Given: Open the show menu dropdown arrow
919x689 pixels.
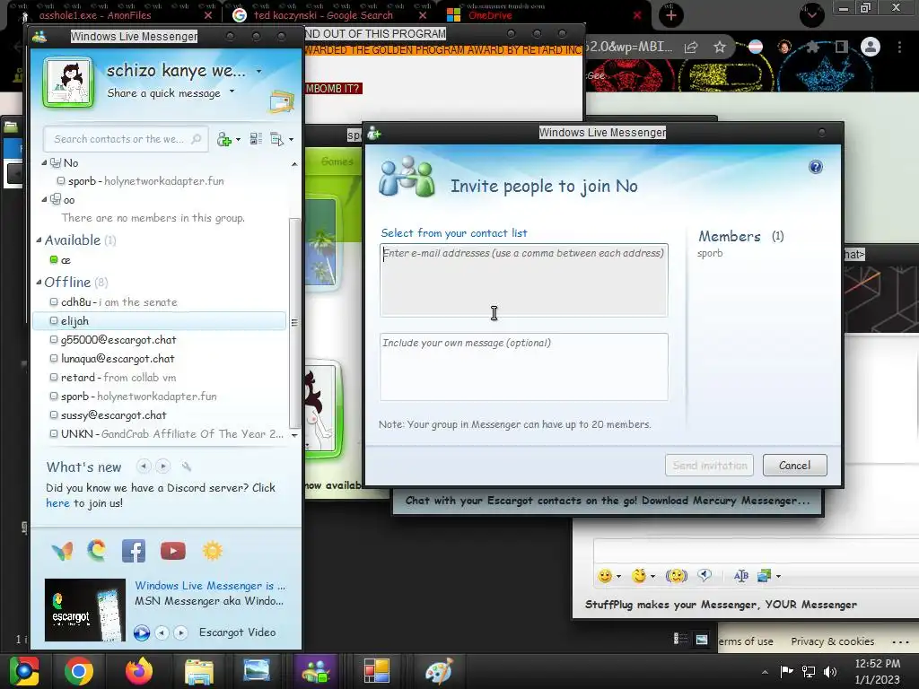Looking at the screenshot, I should tap(291, 139).
